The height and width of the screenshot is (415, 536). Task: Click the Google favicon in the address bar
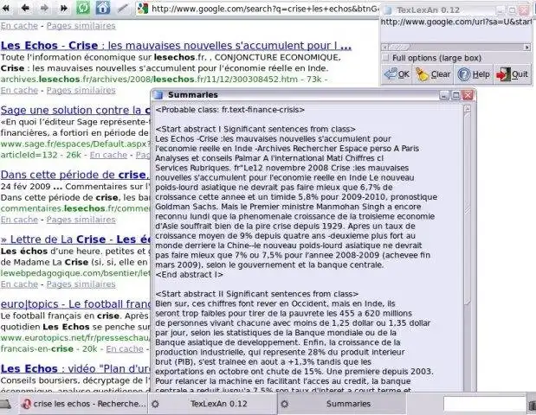pos(143,9)
